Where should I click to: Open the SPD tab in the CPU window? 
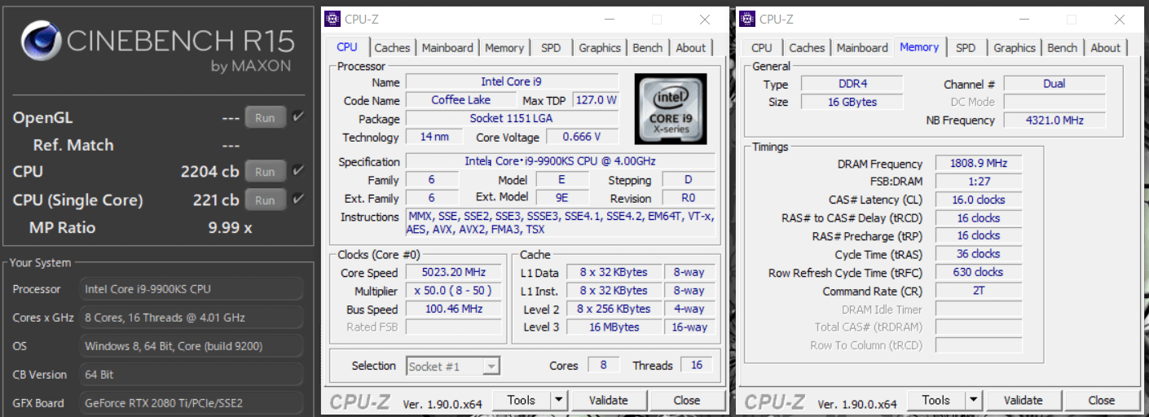click(551, 48)
